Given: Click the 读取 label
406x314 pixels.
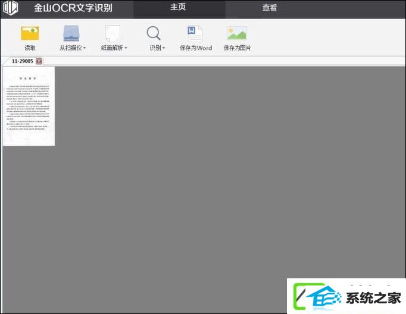Looking at the screenshot, I should [x=30, y=48].
